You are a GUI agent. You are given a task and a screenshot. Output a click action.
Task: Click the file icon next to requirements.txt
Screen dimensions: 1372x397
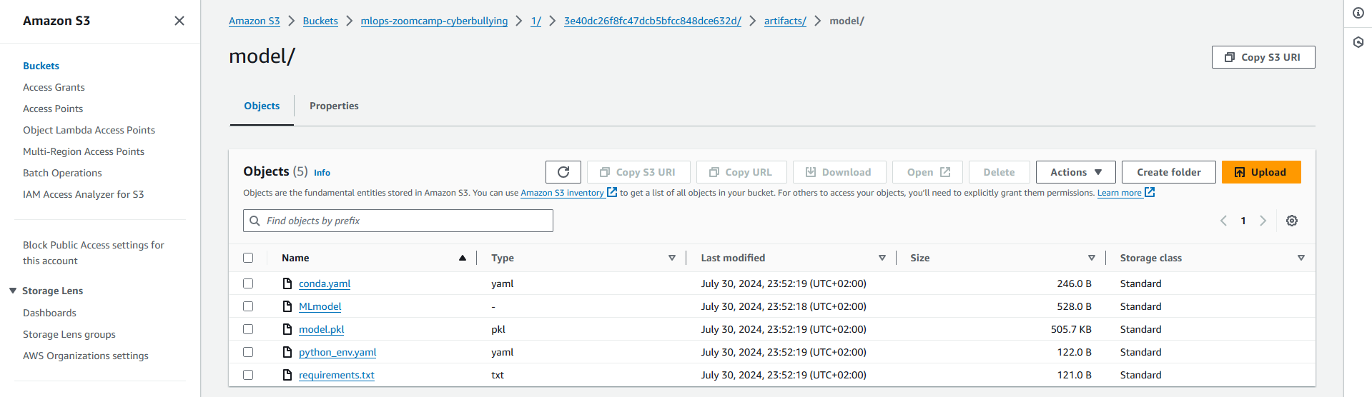(x=287, y=375)
